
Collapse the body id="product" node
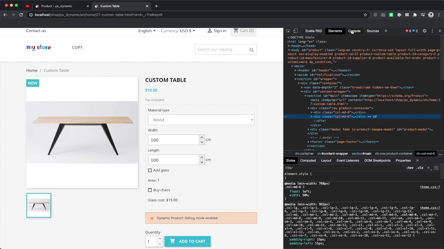click(x=289, y=50)
